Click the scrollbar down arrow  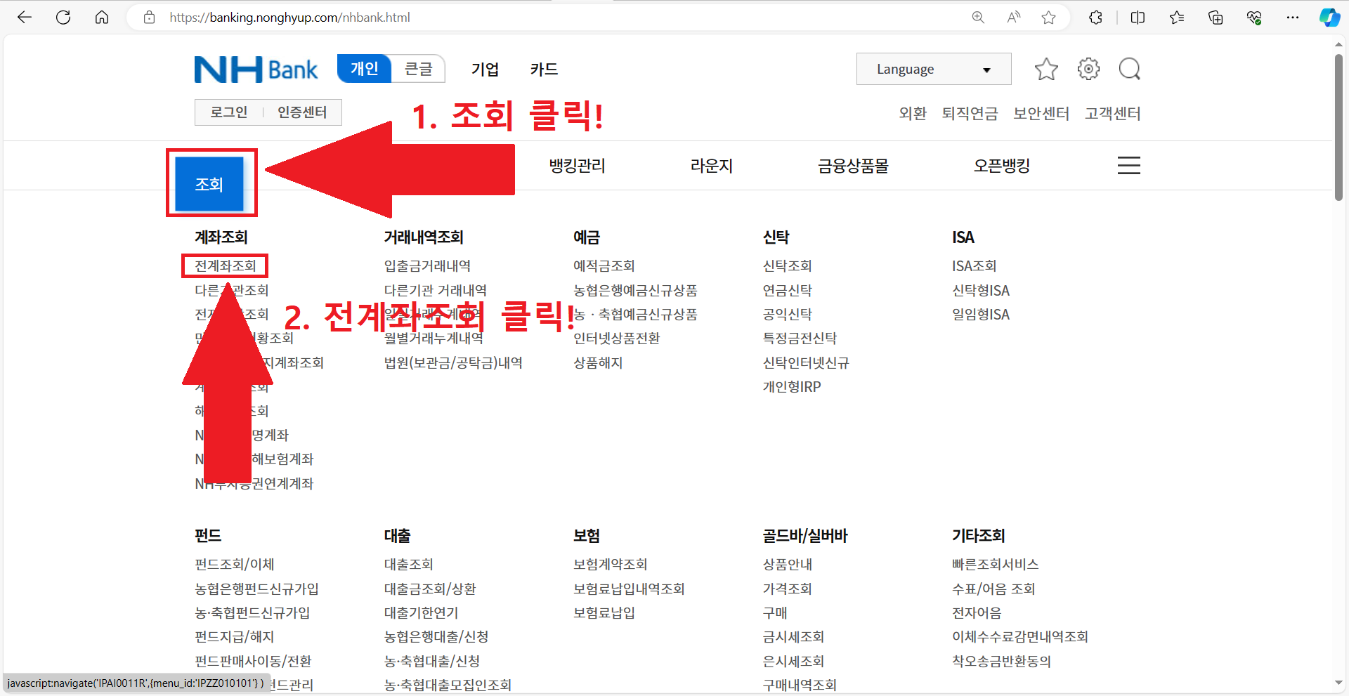(1338, 683)
